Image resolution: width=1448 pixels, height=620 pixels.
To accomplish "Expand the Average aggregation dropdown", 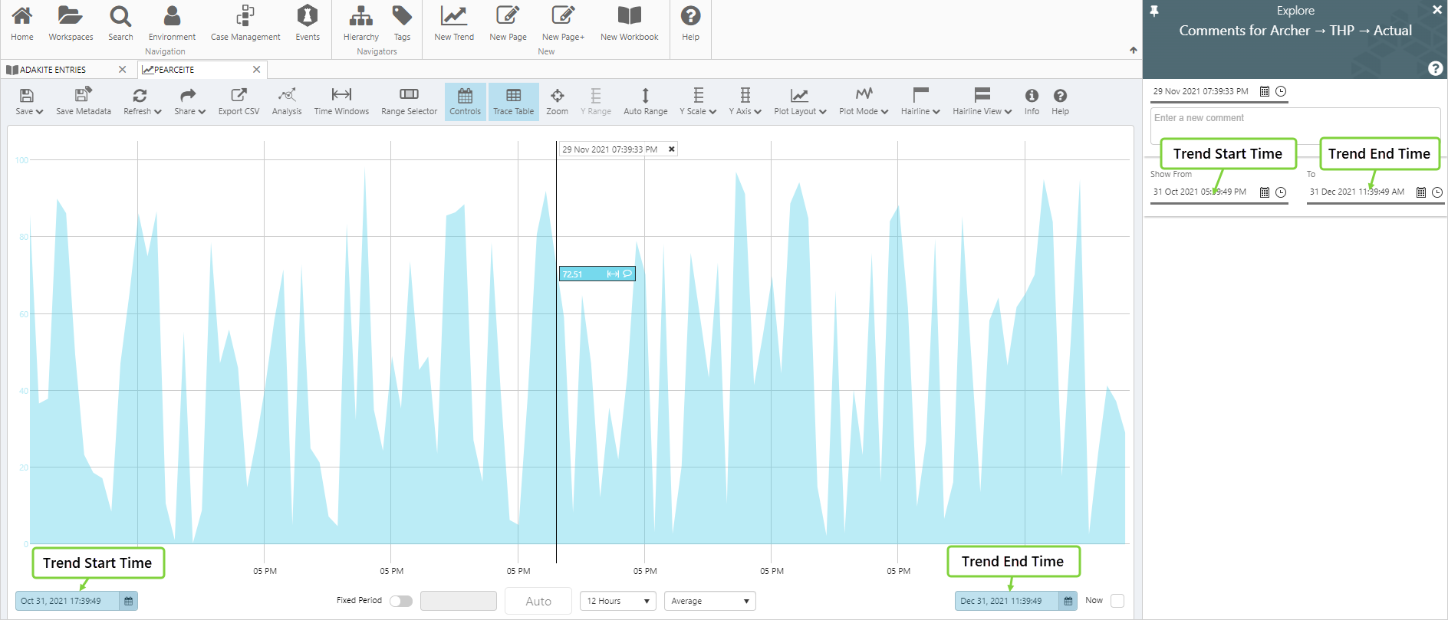I will click(709, 601).
